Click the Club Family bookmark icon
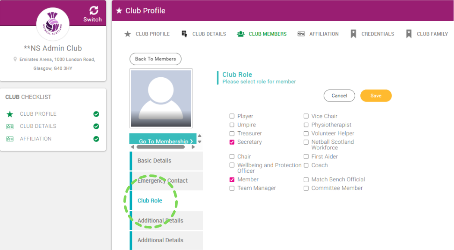 coord(409,34)
